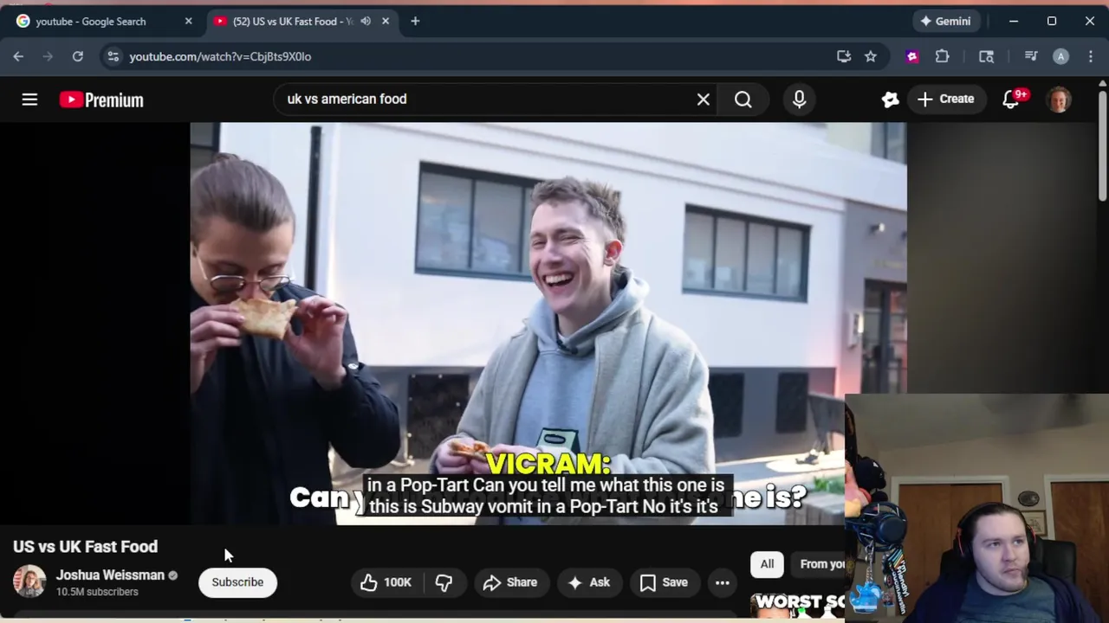
Task: Select the All filter chip
Action: point(767,564)
